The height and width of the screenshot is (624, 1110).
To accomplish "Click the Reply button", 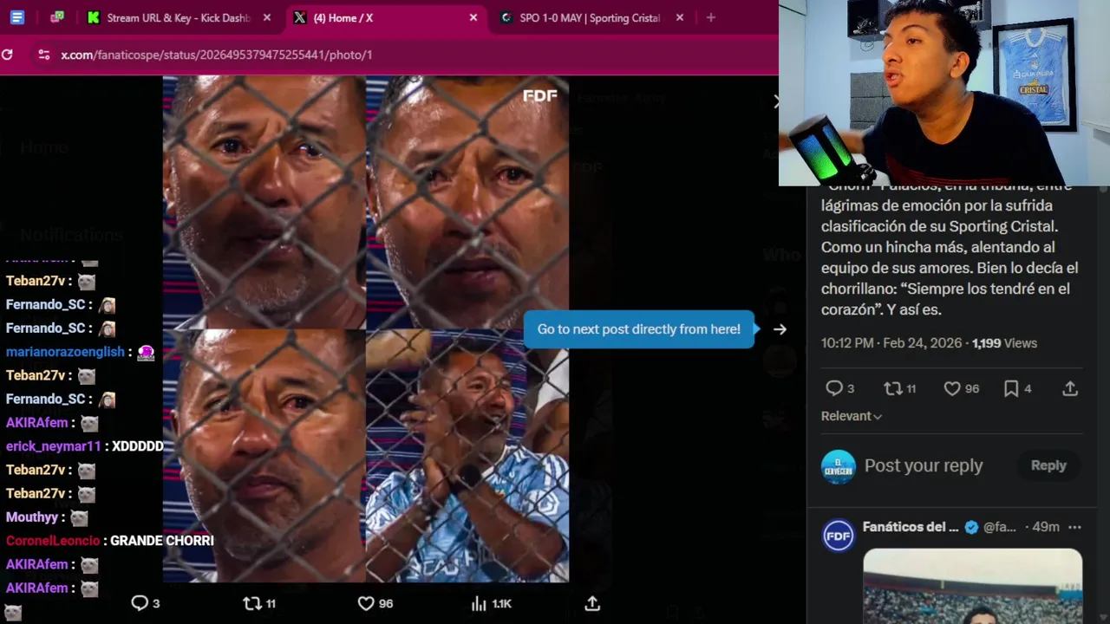I will click(x=1048, y=465).
